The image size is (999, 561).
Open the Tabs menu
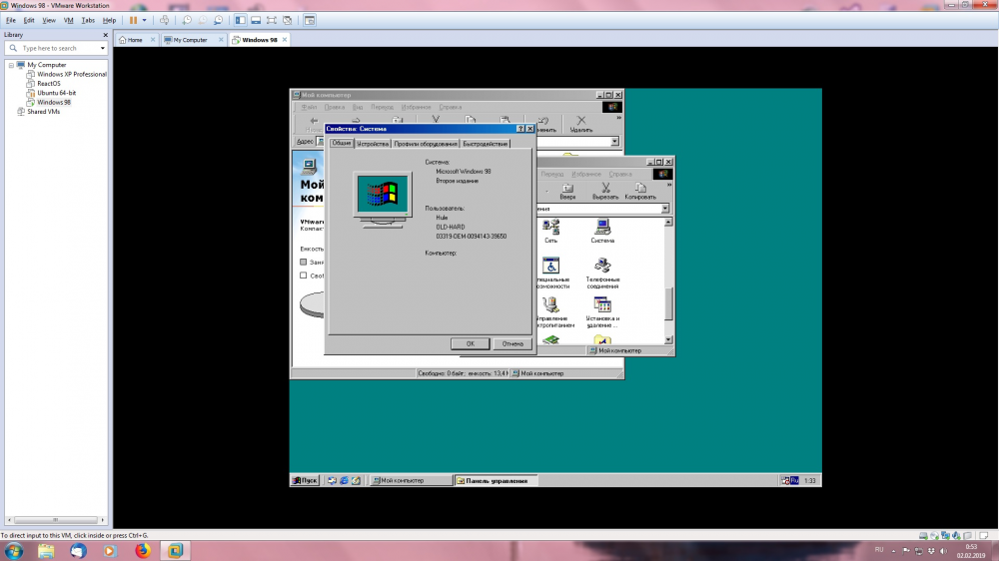(88, 20)
